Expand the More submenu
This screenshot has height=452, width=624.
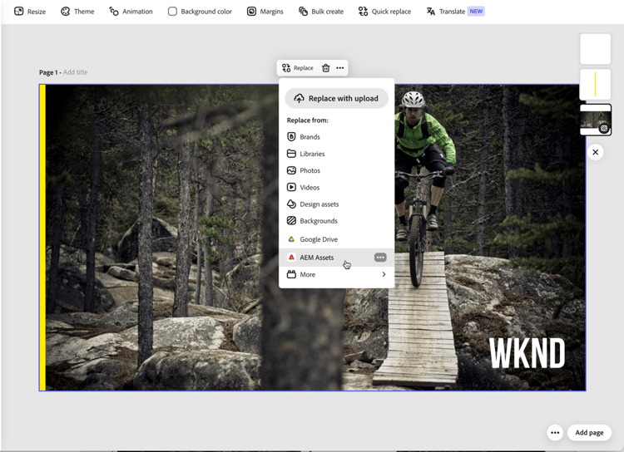(337, 274)
